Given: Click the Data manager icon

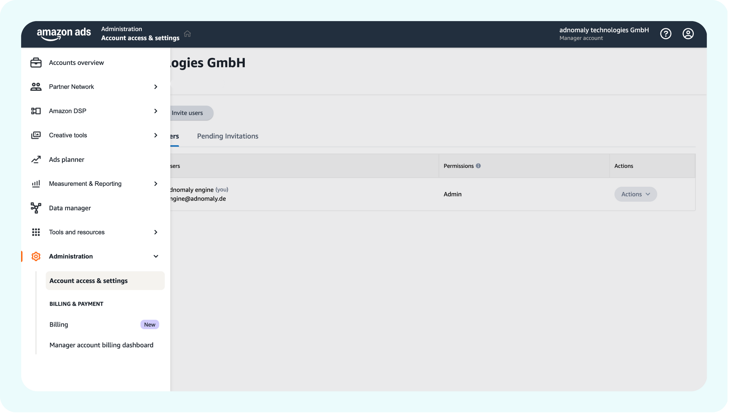Looking at the screenshot, I should click(36, 208).
